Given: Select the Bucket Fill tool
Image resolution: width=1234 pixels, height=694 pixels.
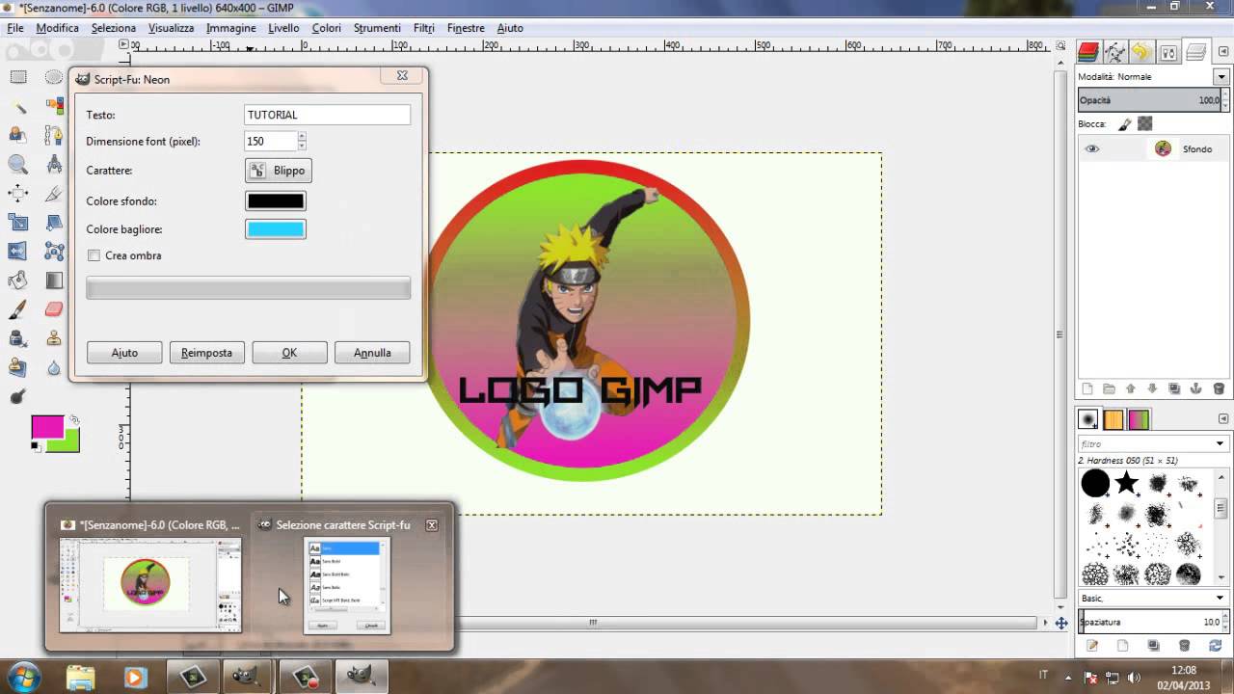Looking at the screenshot, I should point(17,280).
